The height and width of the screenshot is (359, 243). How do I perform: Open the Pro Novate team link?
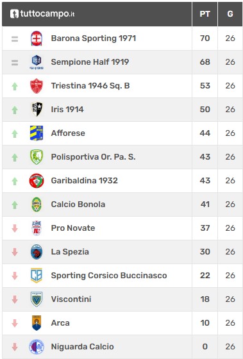(x=73, y=228)
